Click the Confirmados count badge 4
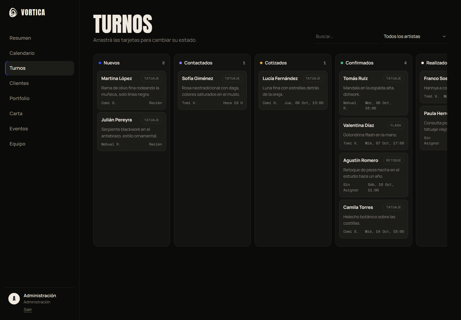Screen dimensions: 461x320 pyautogui.click(x=405, y=63)
